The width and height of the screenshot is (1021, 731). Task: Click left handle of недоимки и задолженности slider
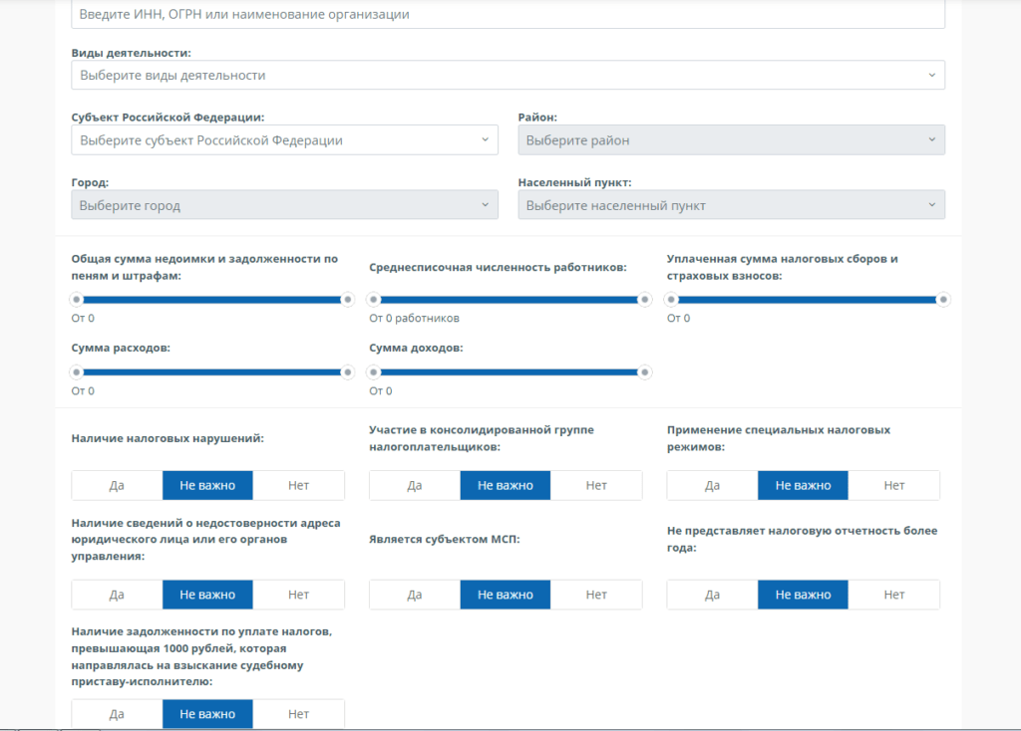point(77,300)
